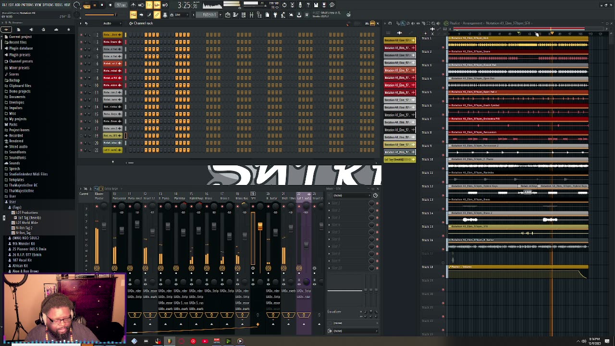Close the Channel rack window
Screen dimensions: 615x346
pos(378,23)
